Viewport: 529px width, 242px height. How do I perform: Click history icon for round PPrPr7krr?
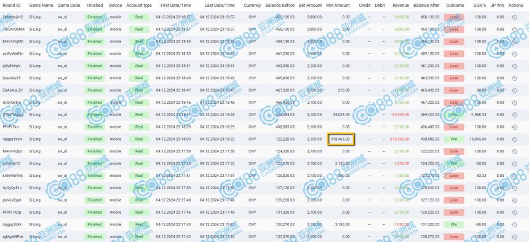(x=514, y=127)
